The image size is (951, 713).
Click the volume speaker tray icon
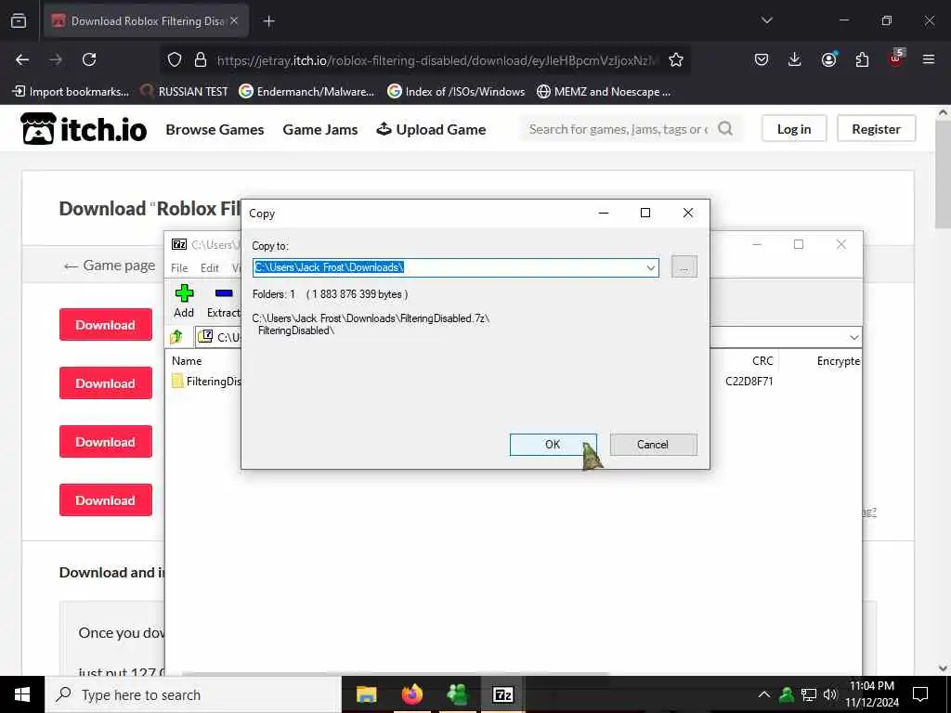[x=830, y=694]
